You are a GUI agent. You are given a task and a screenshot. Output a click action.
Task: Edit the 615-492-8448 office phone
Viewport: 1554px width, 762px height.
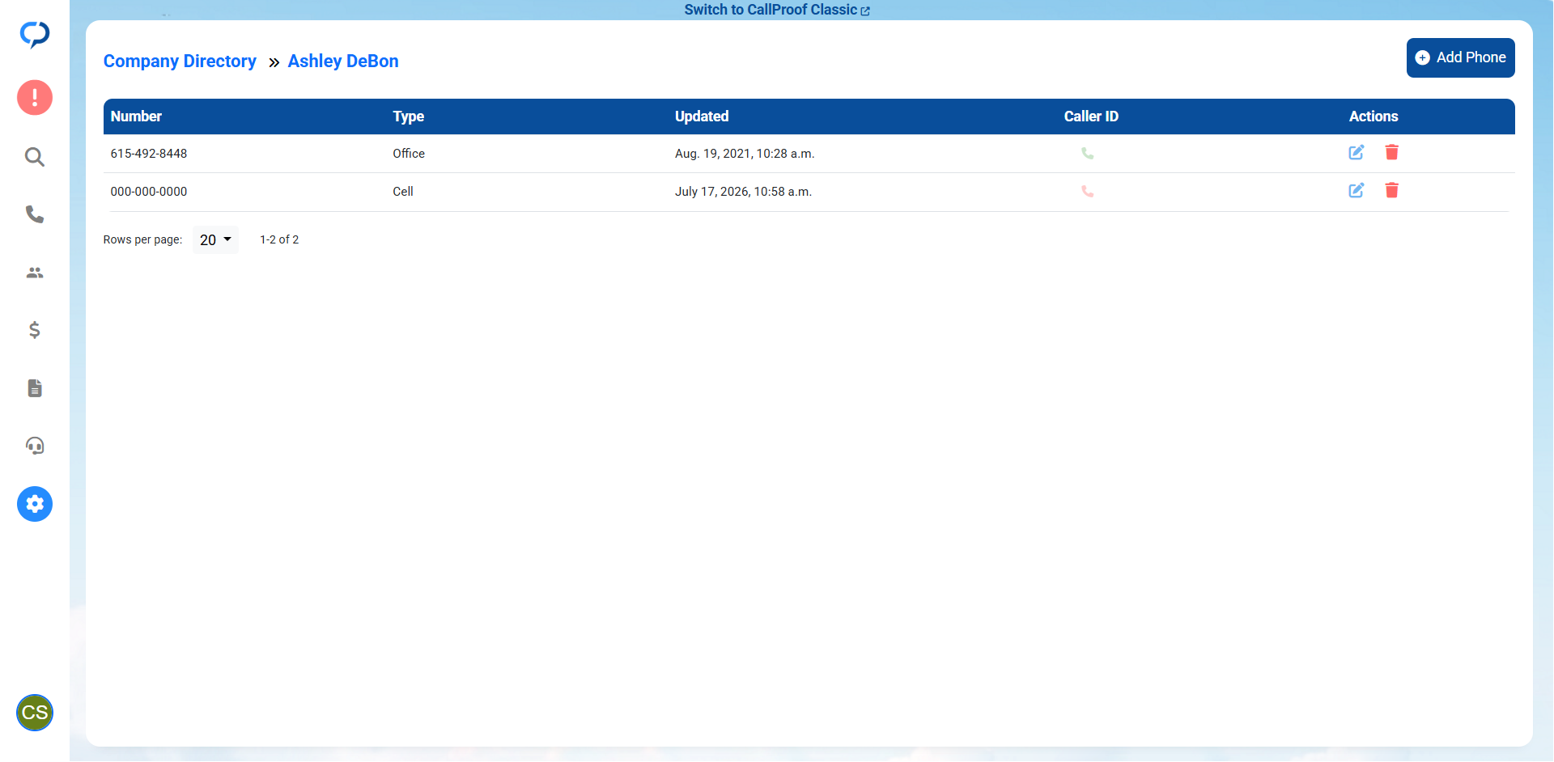coord(1357,152)
